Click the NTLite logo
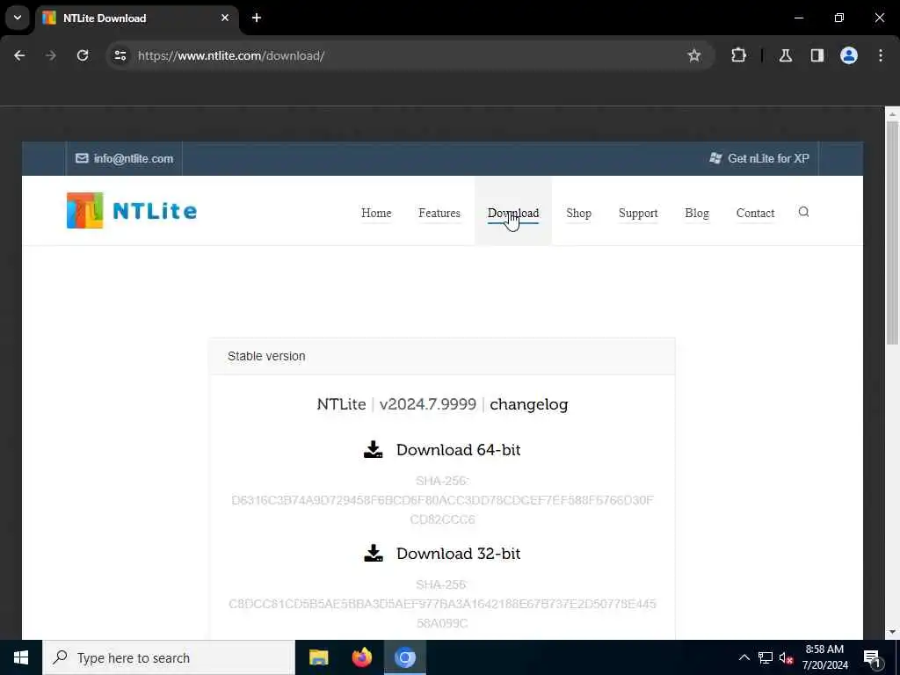Viewport: 900px width, 675px height. point(132,211)
